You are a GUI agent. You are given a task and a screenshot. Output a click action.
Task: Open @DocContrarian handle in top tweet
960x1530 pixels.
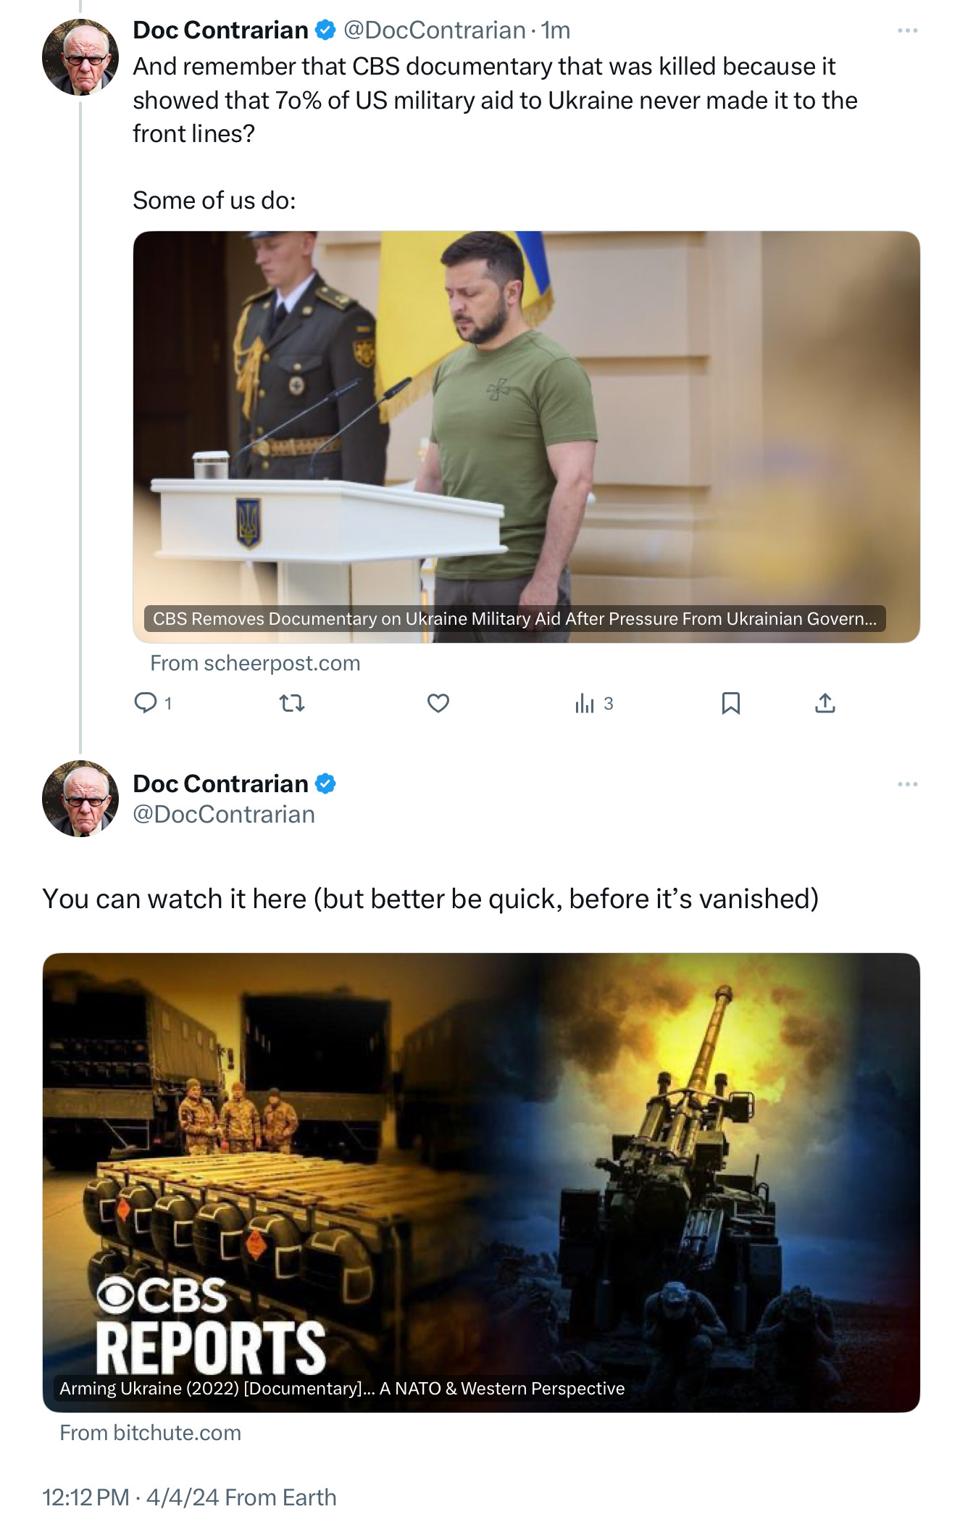coord(434,30)
